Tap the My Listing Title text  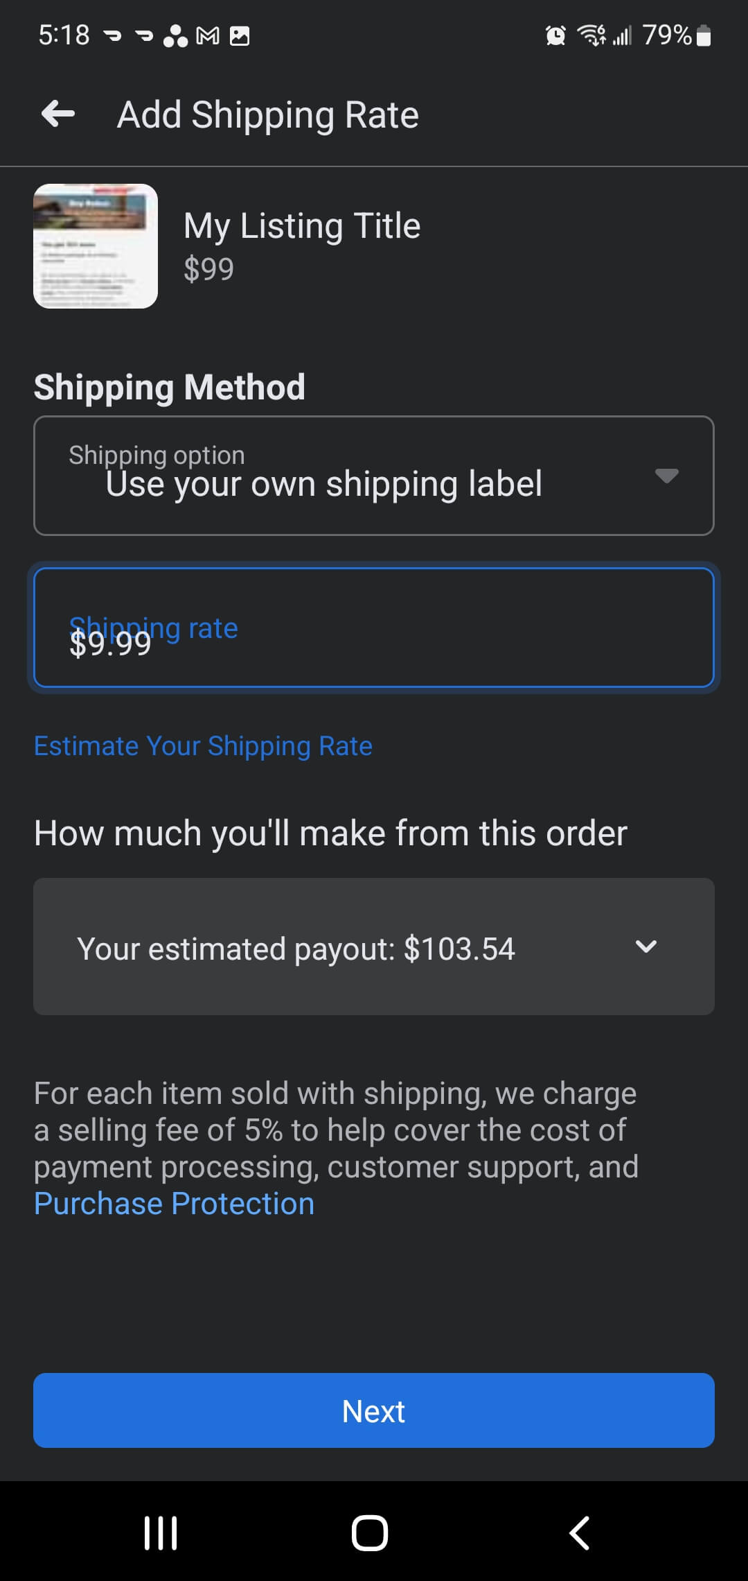pos(302,226)
